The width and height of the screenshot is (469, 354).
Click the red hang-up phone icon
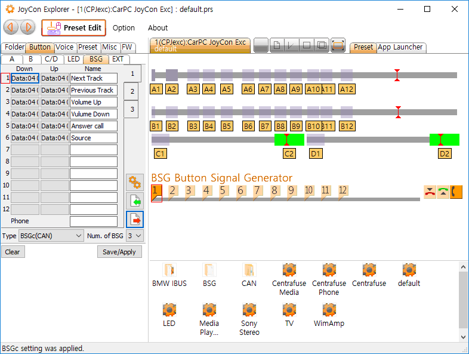(430, 192)
